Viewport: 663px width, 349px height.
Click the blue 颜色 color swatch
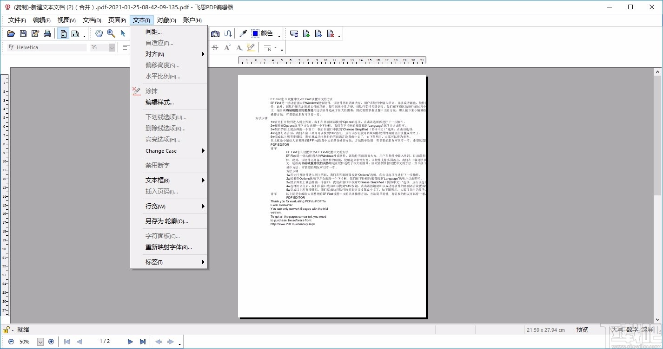255,33
